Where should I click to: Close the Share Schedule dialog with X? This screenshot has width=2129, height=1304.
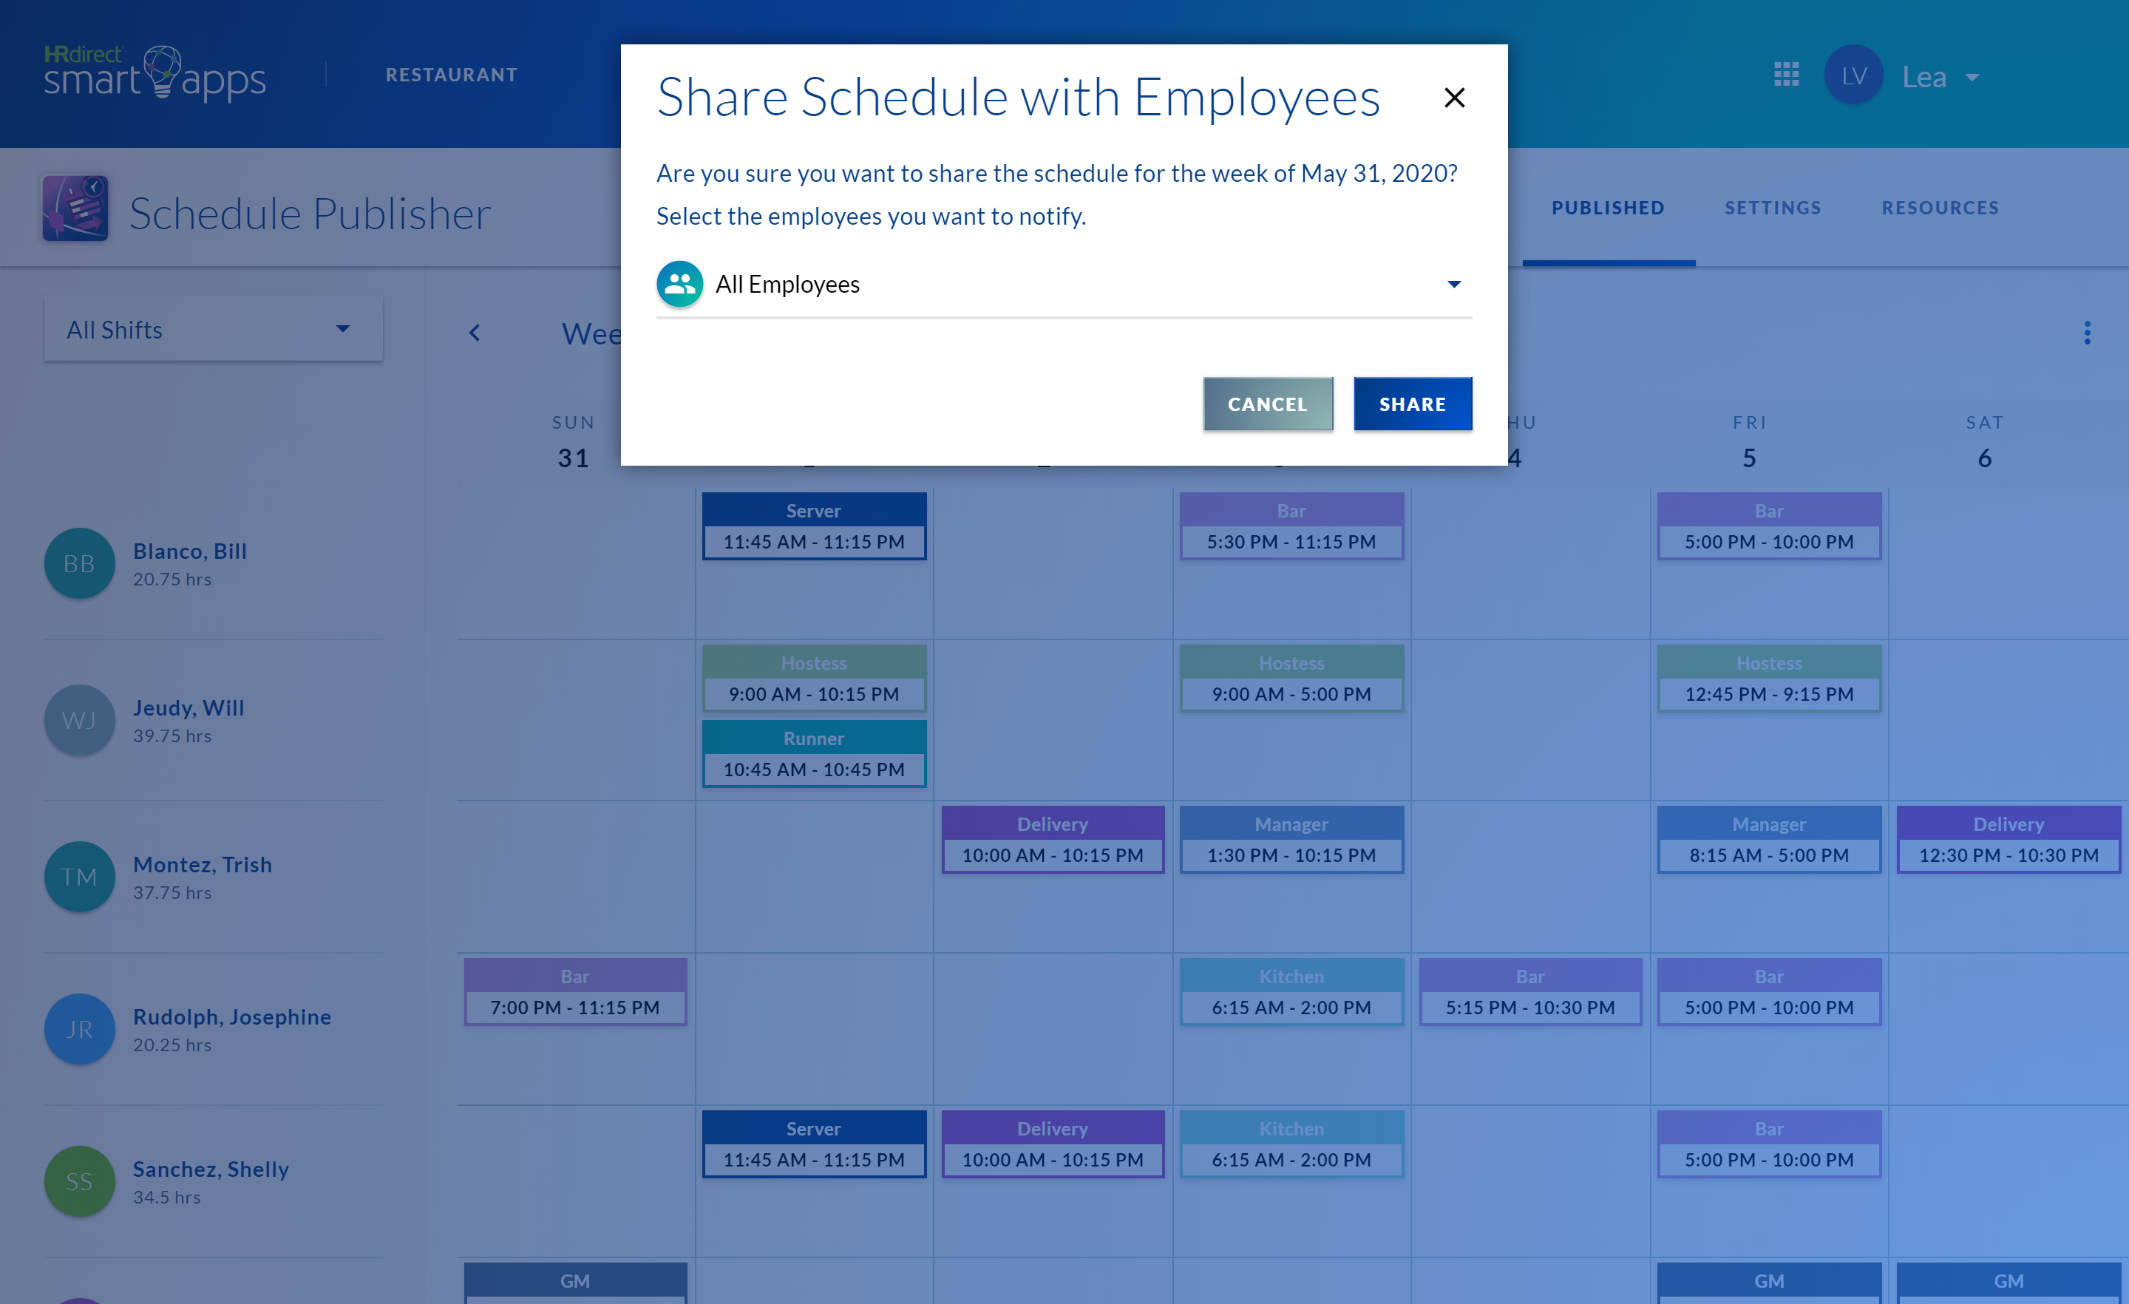(x=1454, y=98)
